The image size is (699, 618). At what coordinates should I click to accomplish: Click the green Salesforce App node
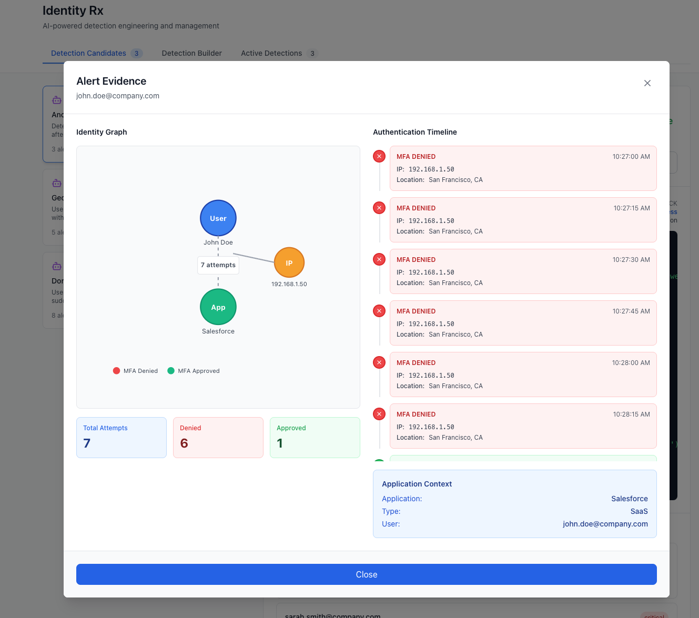(x=218, y=307)
